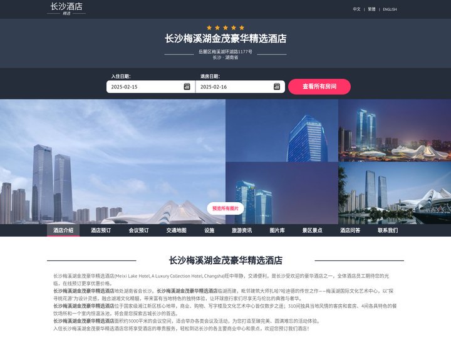Click the 入住日期 label

point(121,76)
